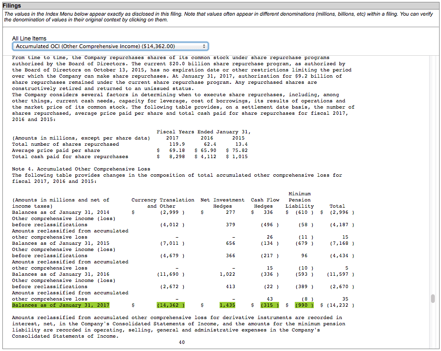Click Average price paid per share label
The image size is (441, 351).
[56, 150]
